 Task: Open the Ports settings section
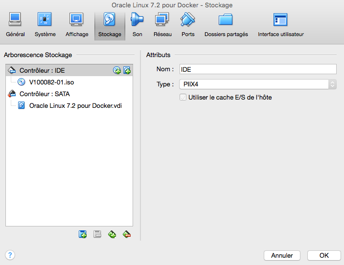click(188, 24)
